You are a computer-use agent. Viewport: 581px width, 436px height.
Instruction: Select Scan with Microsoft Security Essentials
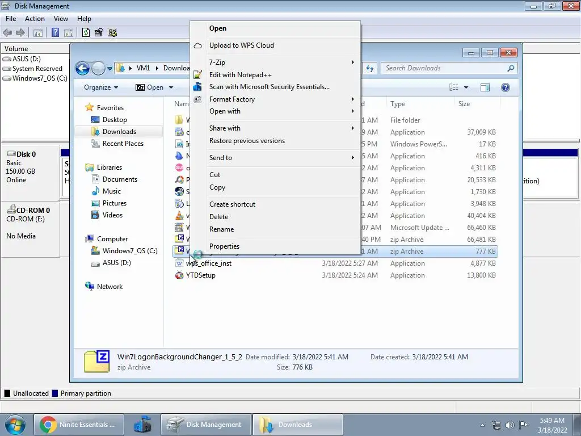click(x=283, y=87)
